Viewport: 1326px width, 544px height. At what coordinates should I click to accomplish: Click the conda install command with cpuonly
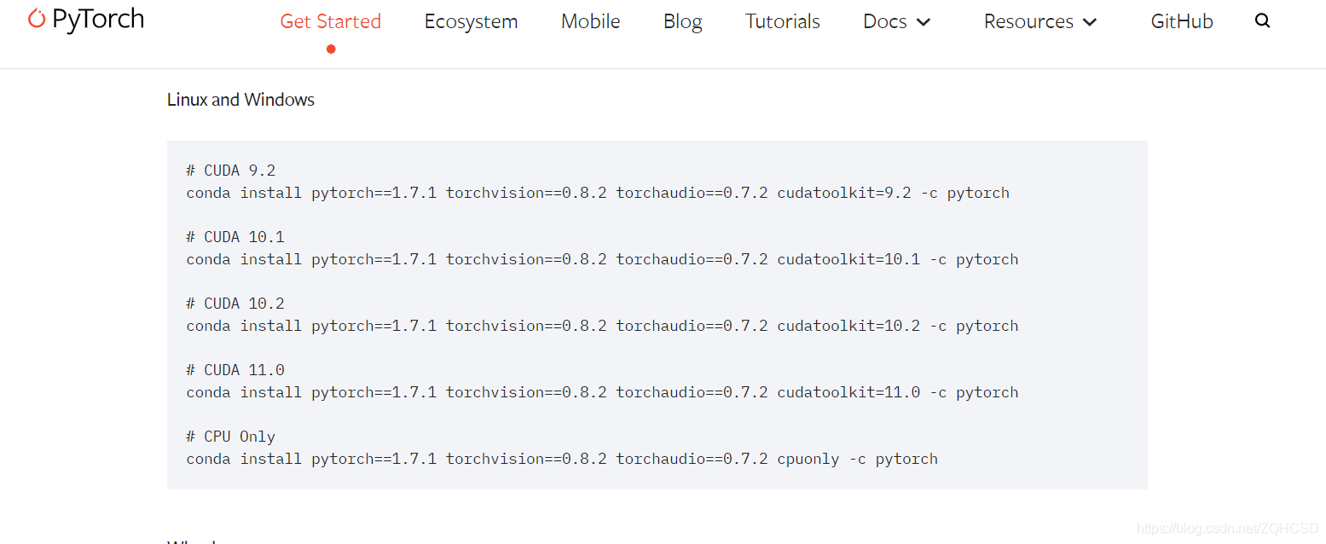pyautogui.click(x=562, y=459)
